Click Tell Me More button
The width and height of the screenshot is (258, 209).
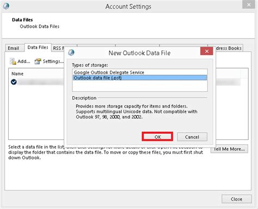coord(229,149)
